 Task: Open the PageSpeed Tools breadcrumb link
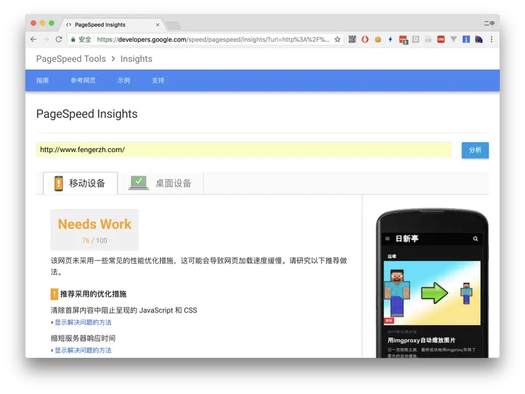click(x=71, y=59)
